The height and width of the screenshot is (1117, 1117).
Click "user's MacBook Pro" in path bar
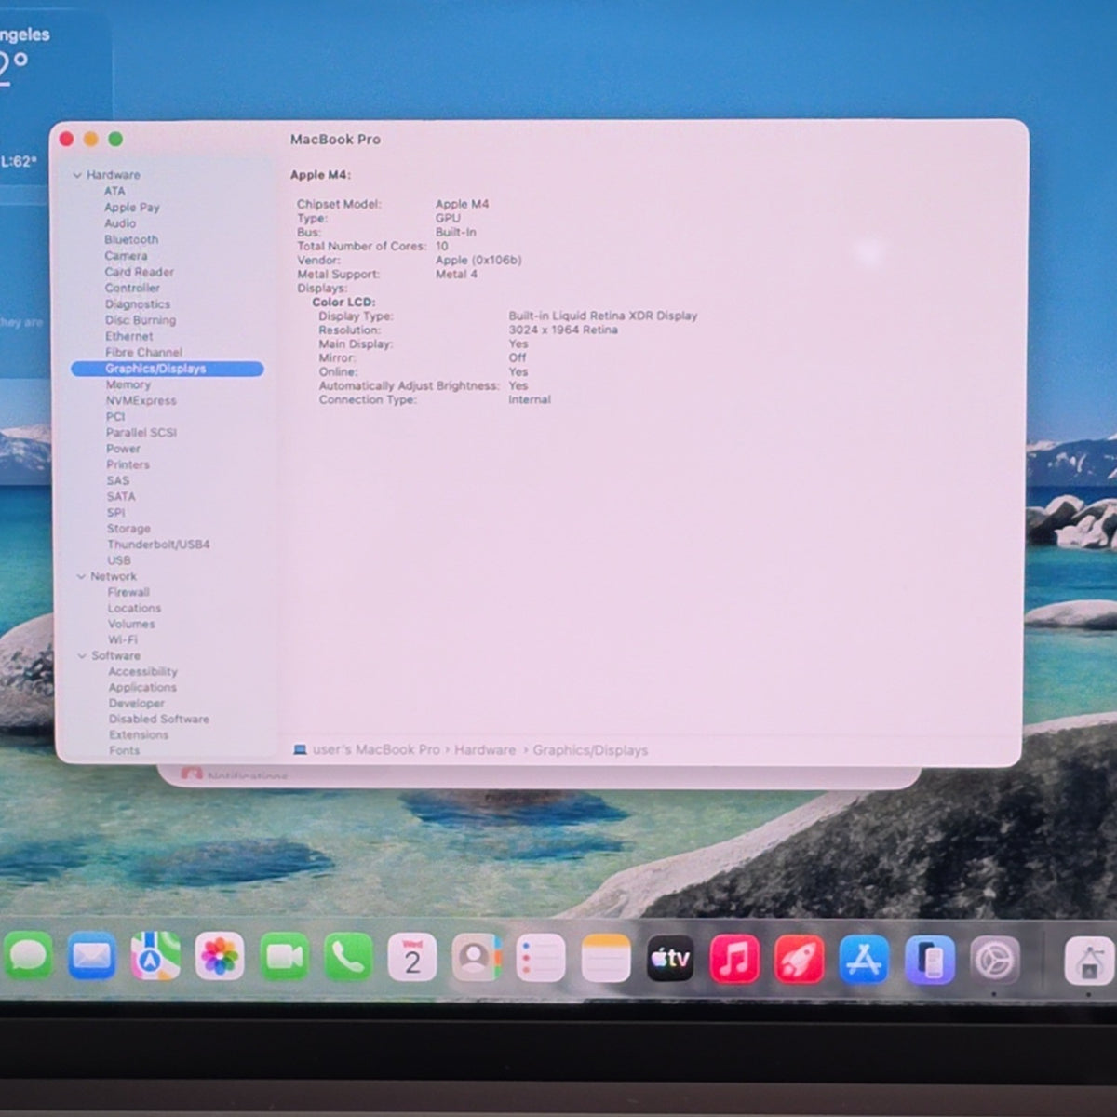point(376,749)
